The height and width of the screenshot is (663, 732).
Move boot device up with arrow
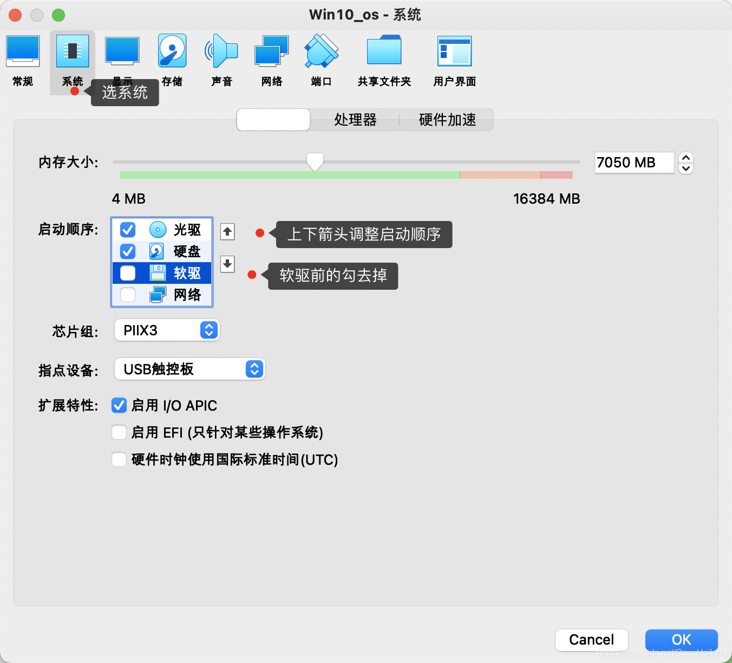point(227,232)
